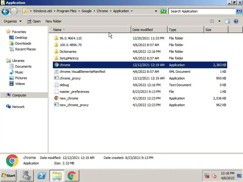Expand the Program Files breadcrumb arrow
The image size is (243, 182).
click(79, 11)
